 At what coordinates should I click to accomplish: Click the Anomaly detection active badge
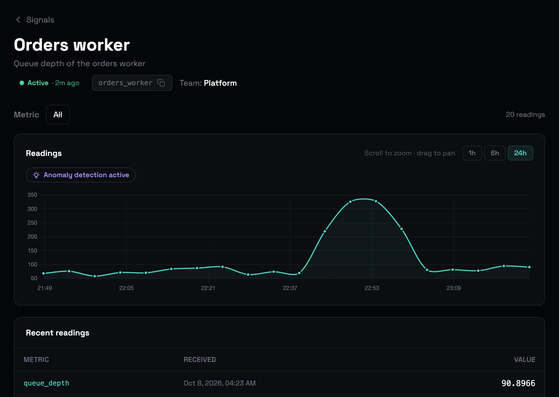(x=81, y=175)
